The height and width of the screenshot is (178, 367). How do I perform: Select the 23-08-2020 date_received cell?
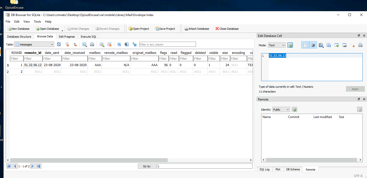click(75, 65)
